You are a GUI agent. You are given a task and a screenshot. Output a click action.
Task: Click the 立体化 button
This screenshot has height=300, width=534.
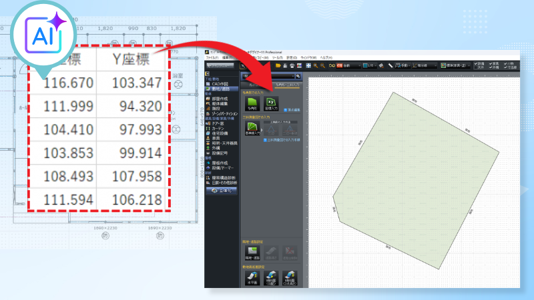coord(222,191)
